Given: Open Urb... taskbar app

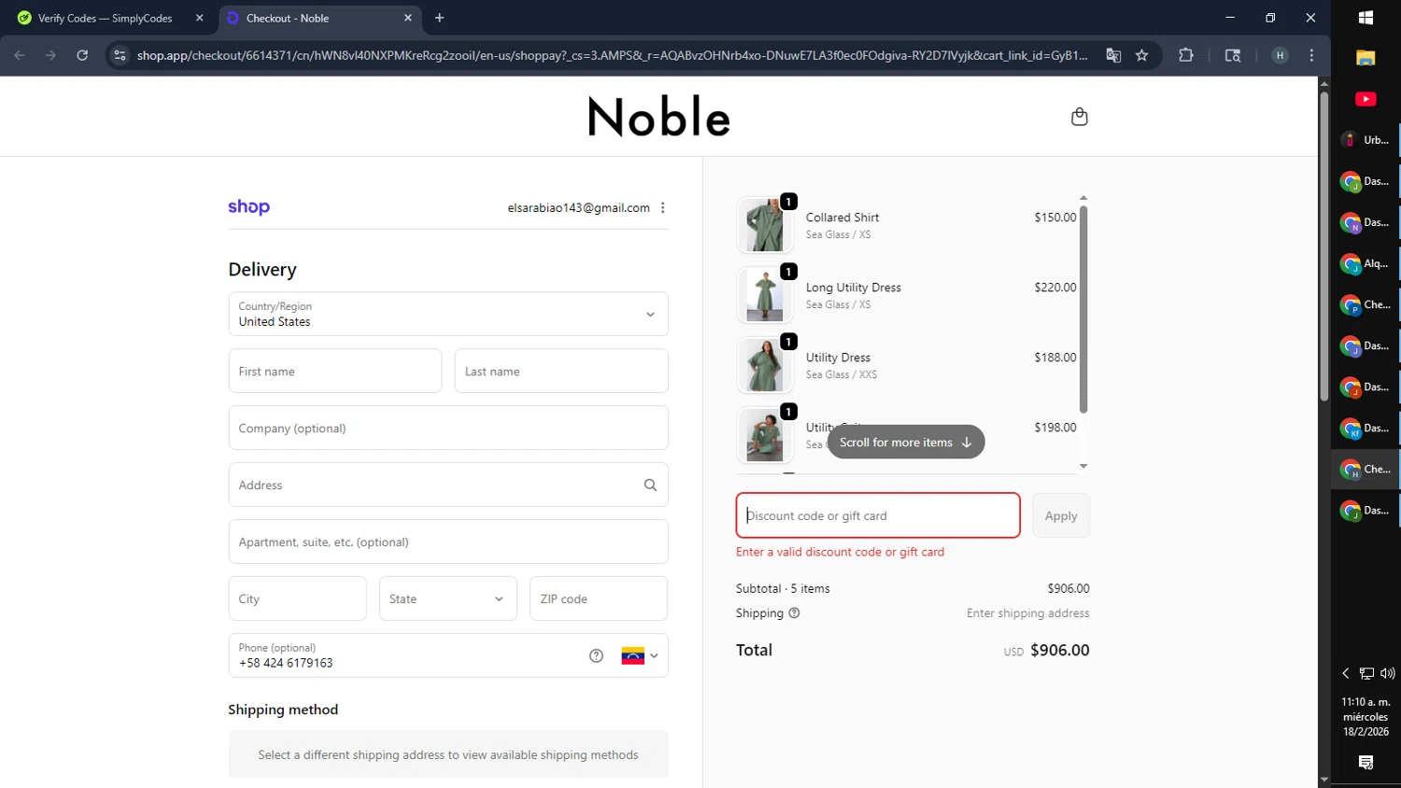Looking at the screenshot, I should point(1366,140).
